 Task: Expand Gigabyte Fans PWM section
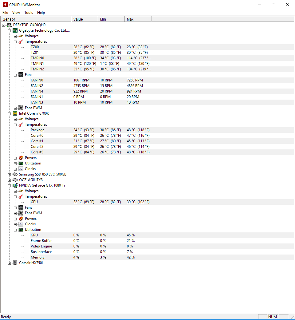(15, 108)
